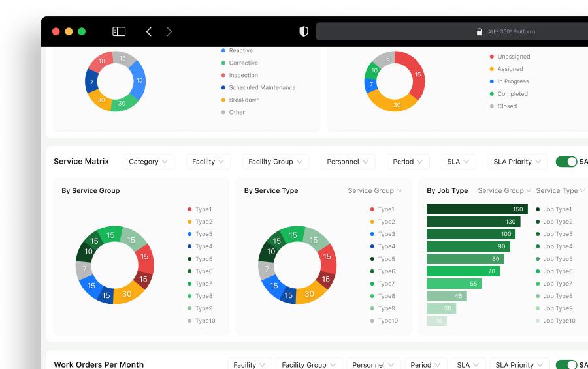The height and width of the screenshot is (369, 588).
Task: Select the 130 bar in By Job Type
Action: [x=474, y=222]
